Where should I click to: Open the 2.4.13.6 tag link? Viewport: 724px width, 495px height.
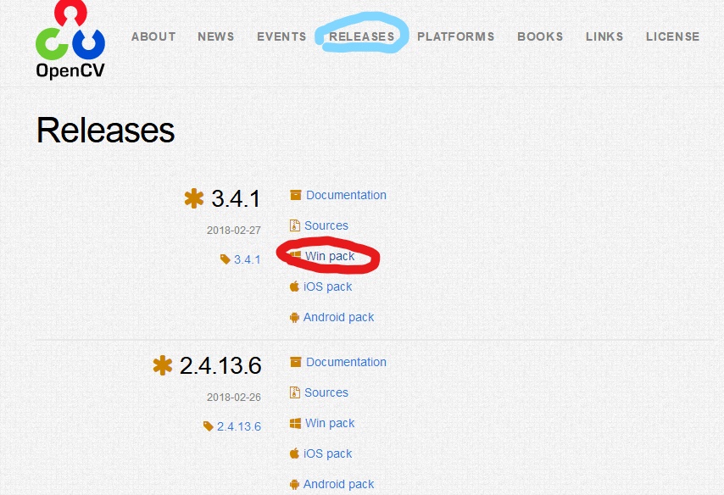(x=239, y=426)
